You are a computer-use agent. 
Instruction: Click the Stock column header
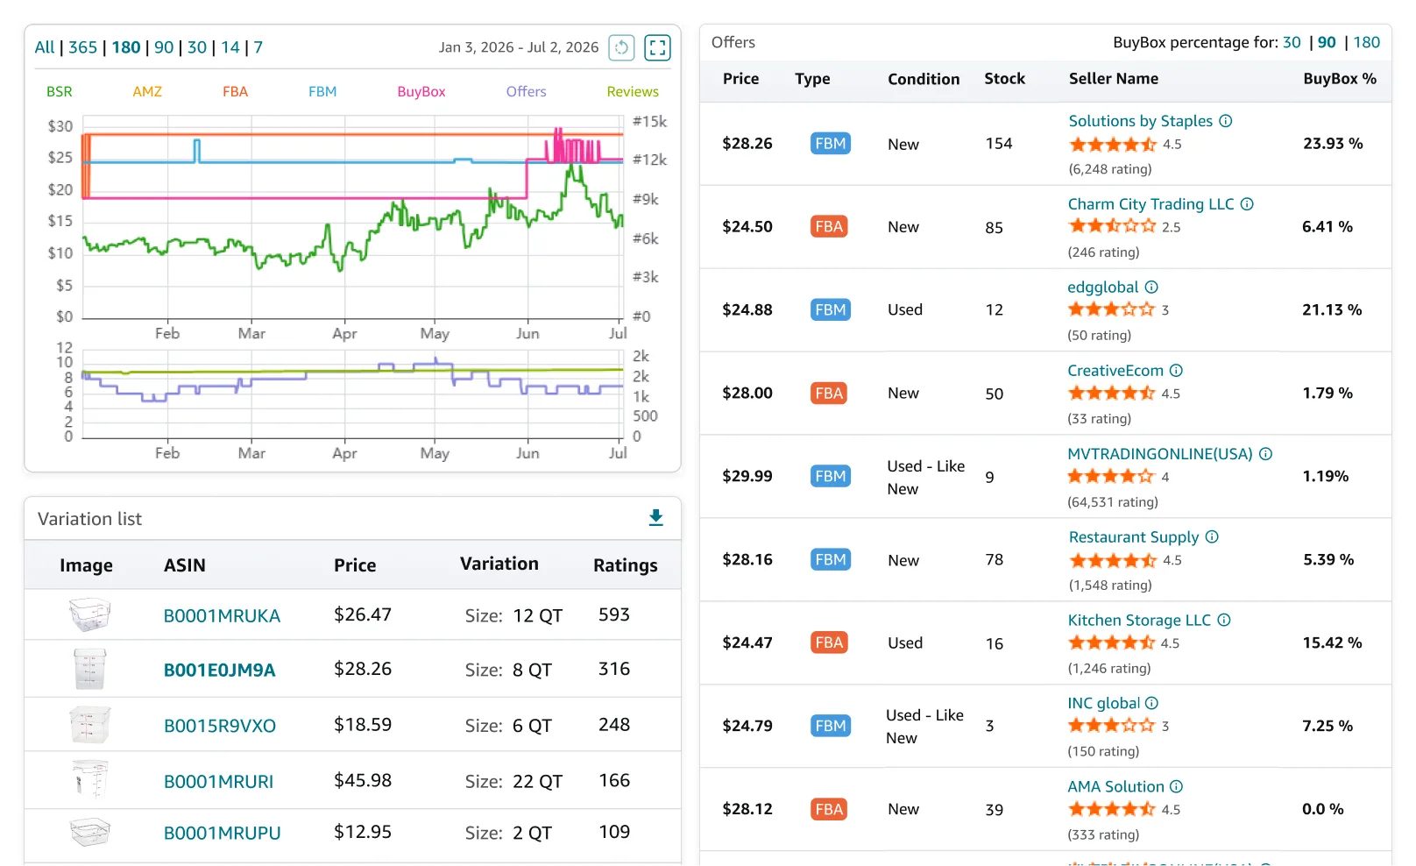1004,79
